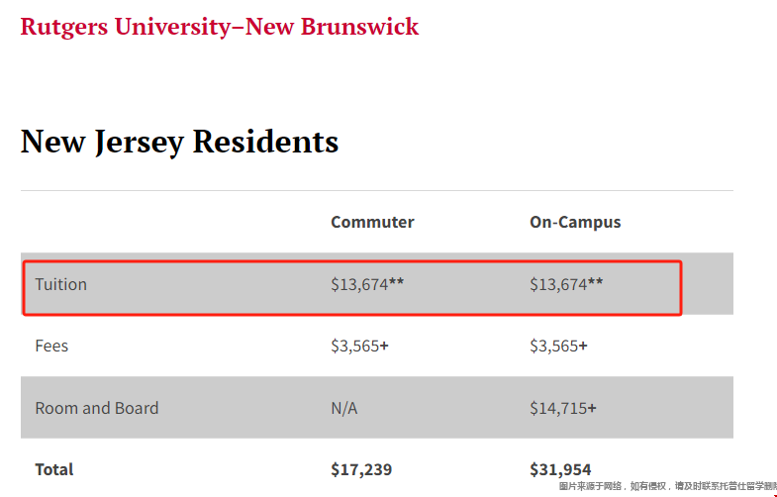Select the Fees row label
This screenshot has width=777, height=497.
(51, 346)
